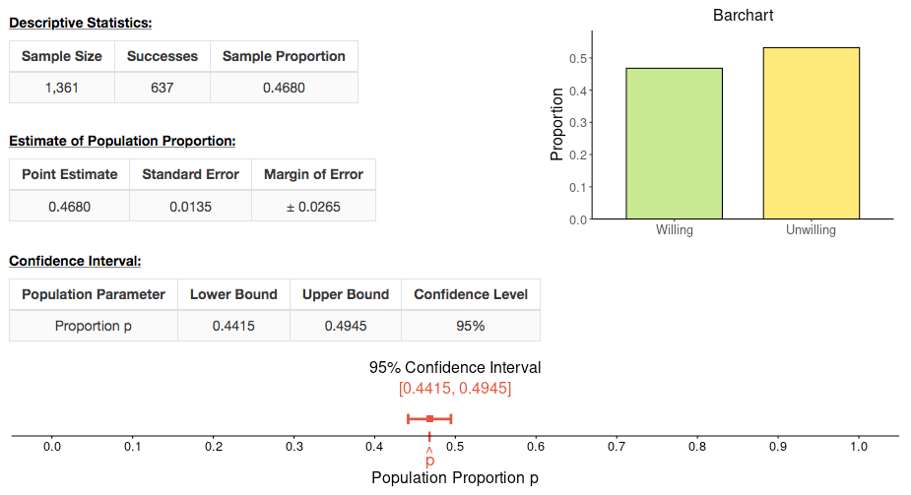Click the Estimate of Population Proportion heading
The image size is (911, 495).
tap(122, 141)
